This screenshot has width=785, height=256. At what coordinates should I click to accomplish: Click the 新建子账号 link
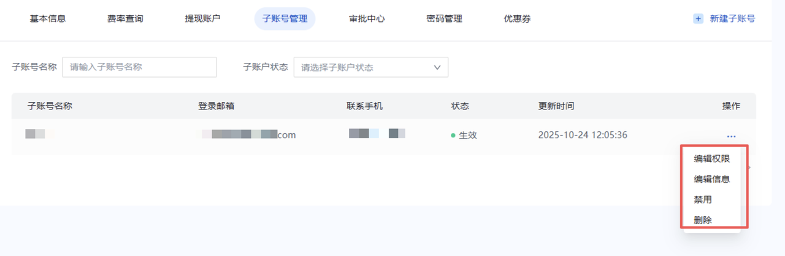(x=732, y=19)
